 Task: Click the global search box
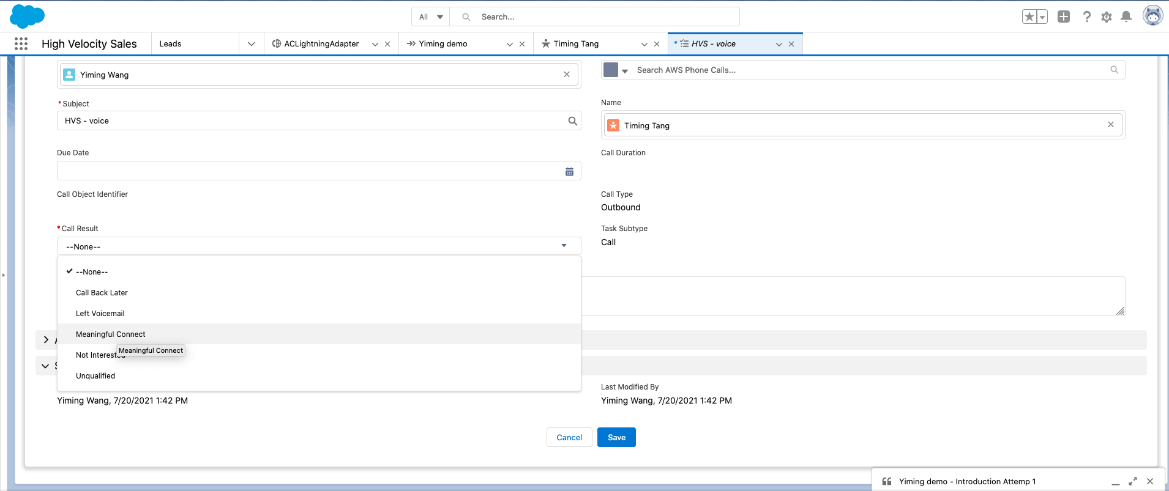pyautogui.click(x=594, y=17)
